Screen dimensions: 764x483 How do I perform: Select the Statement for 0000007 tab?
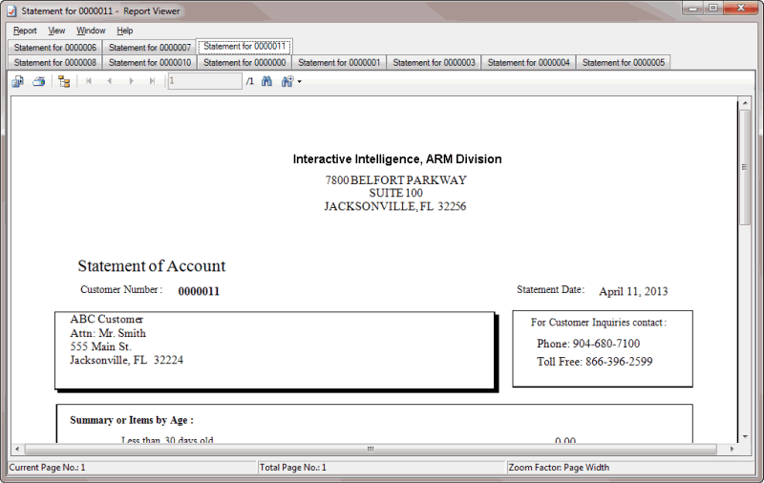pos(150,47)
